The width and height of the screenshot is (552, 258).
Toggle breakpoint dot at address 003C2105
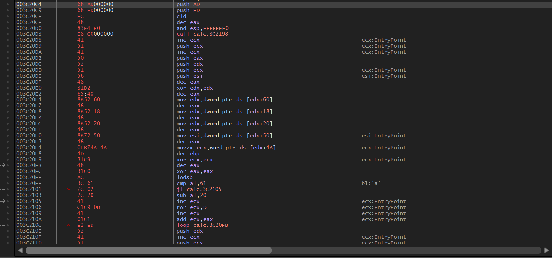click(8, 201)
